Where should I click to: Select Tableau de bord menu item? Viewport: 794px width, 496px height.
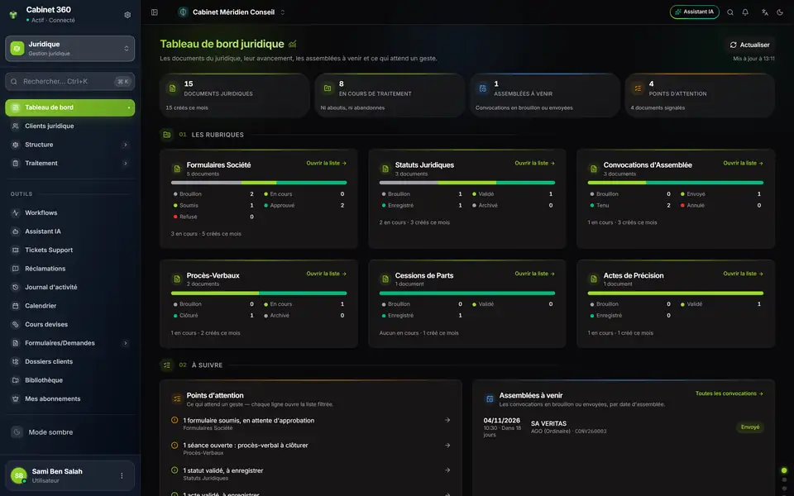[69, 107]
